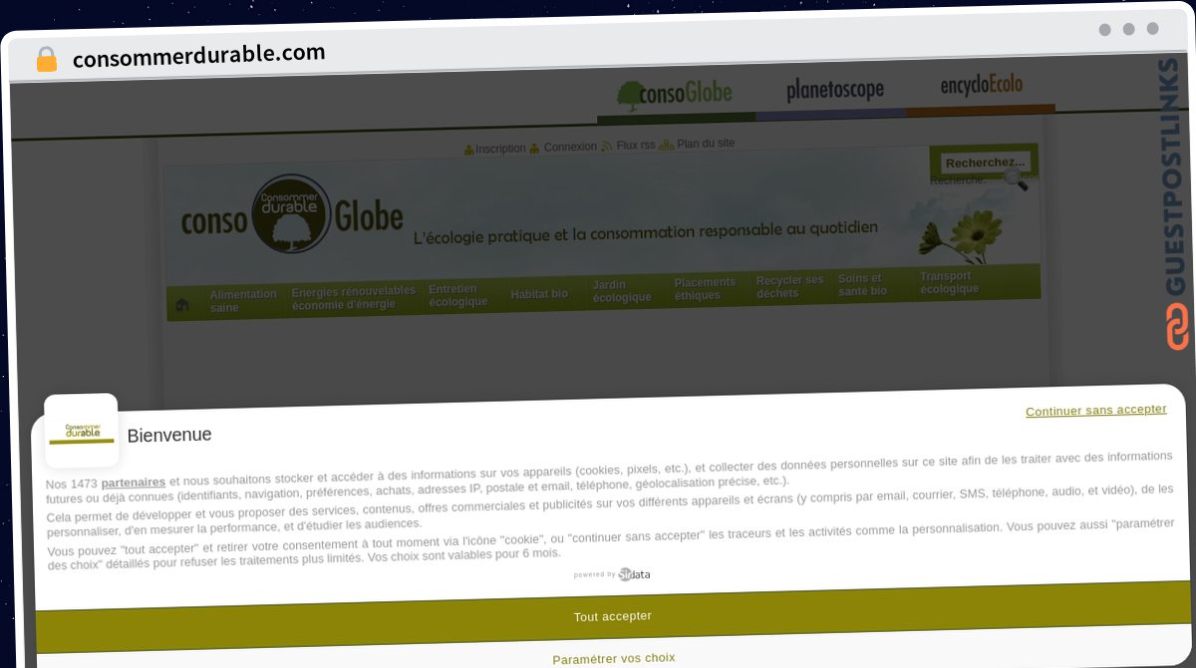Click the Tout accepter button
Viewport: 1196px width, 668px height.
(613, 615)
